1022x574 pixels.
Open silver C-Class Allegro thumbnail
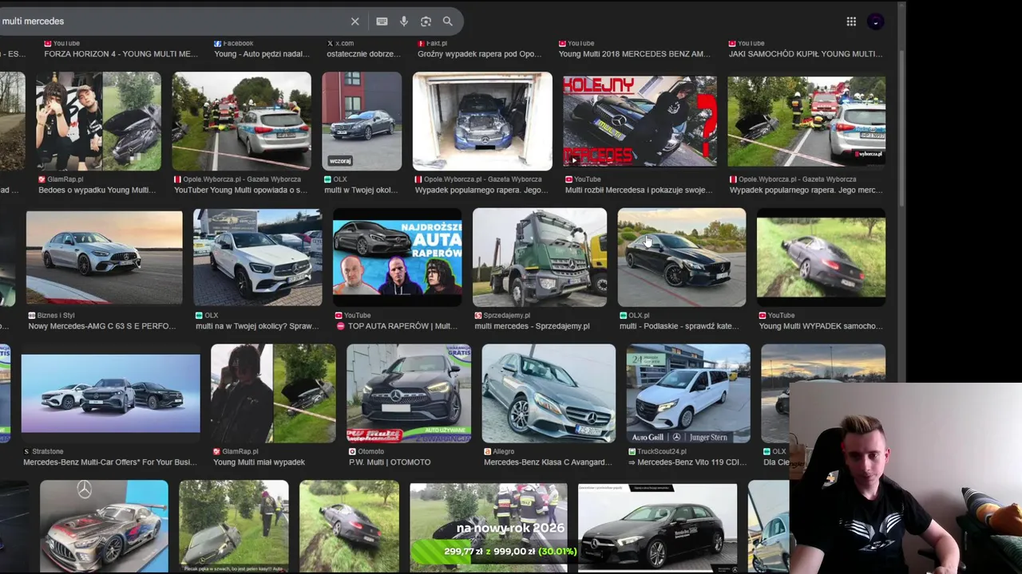(549, 394)
